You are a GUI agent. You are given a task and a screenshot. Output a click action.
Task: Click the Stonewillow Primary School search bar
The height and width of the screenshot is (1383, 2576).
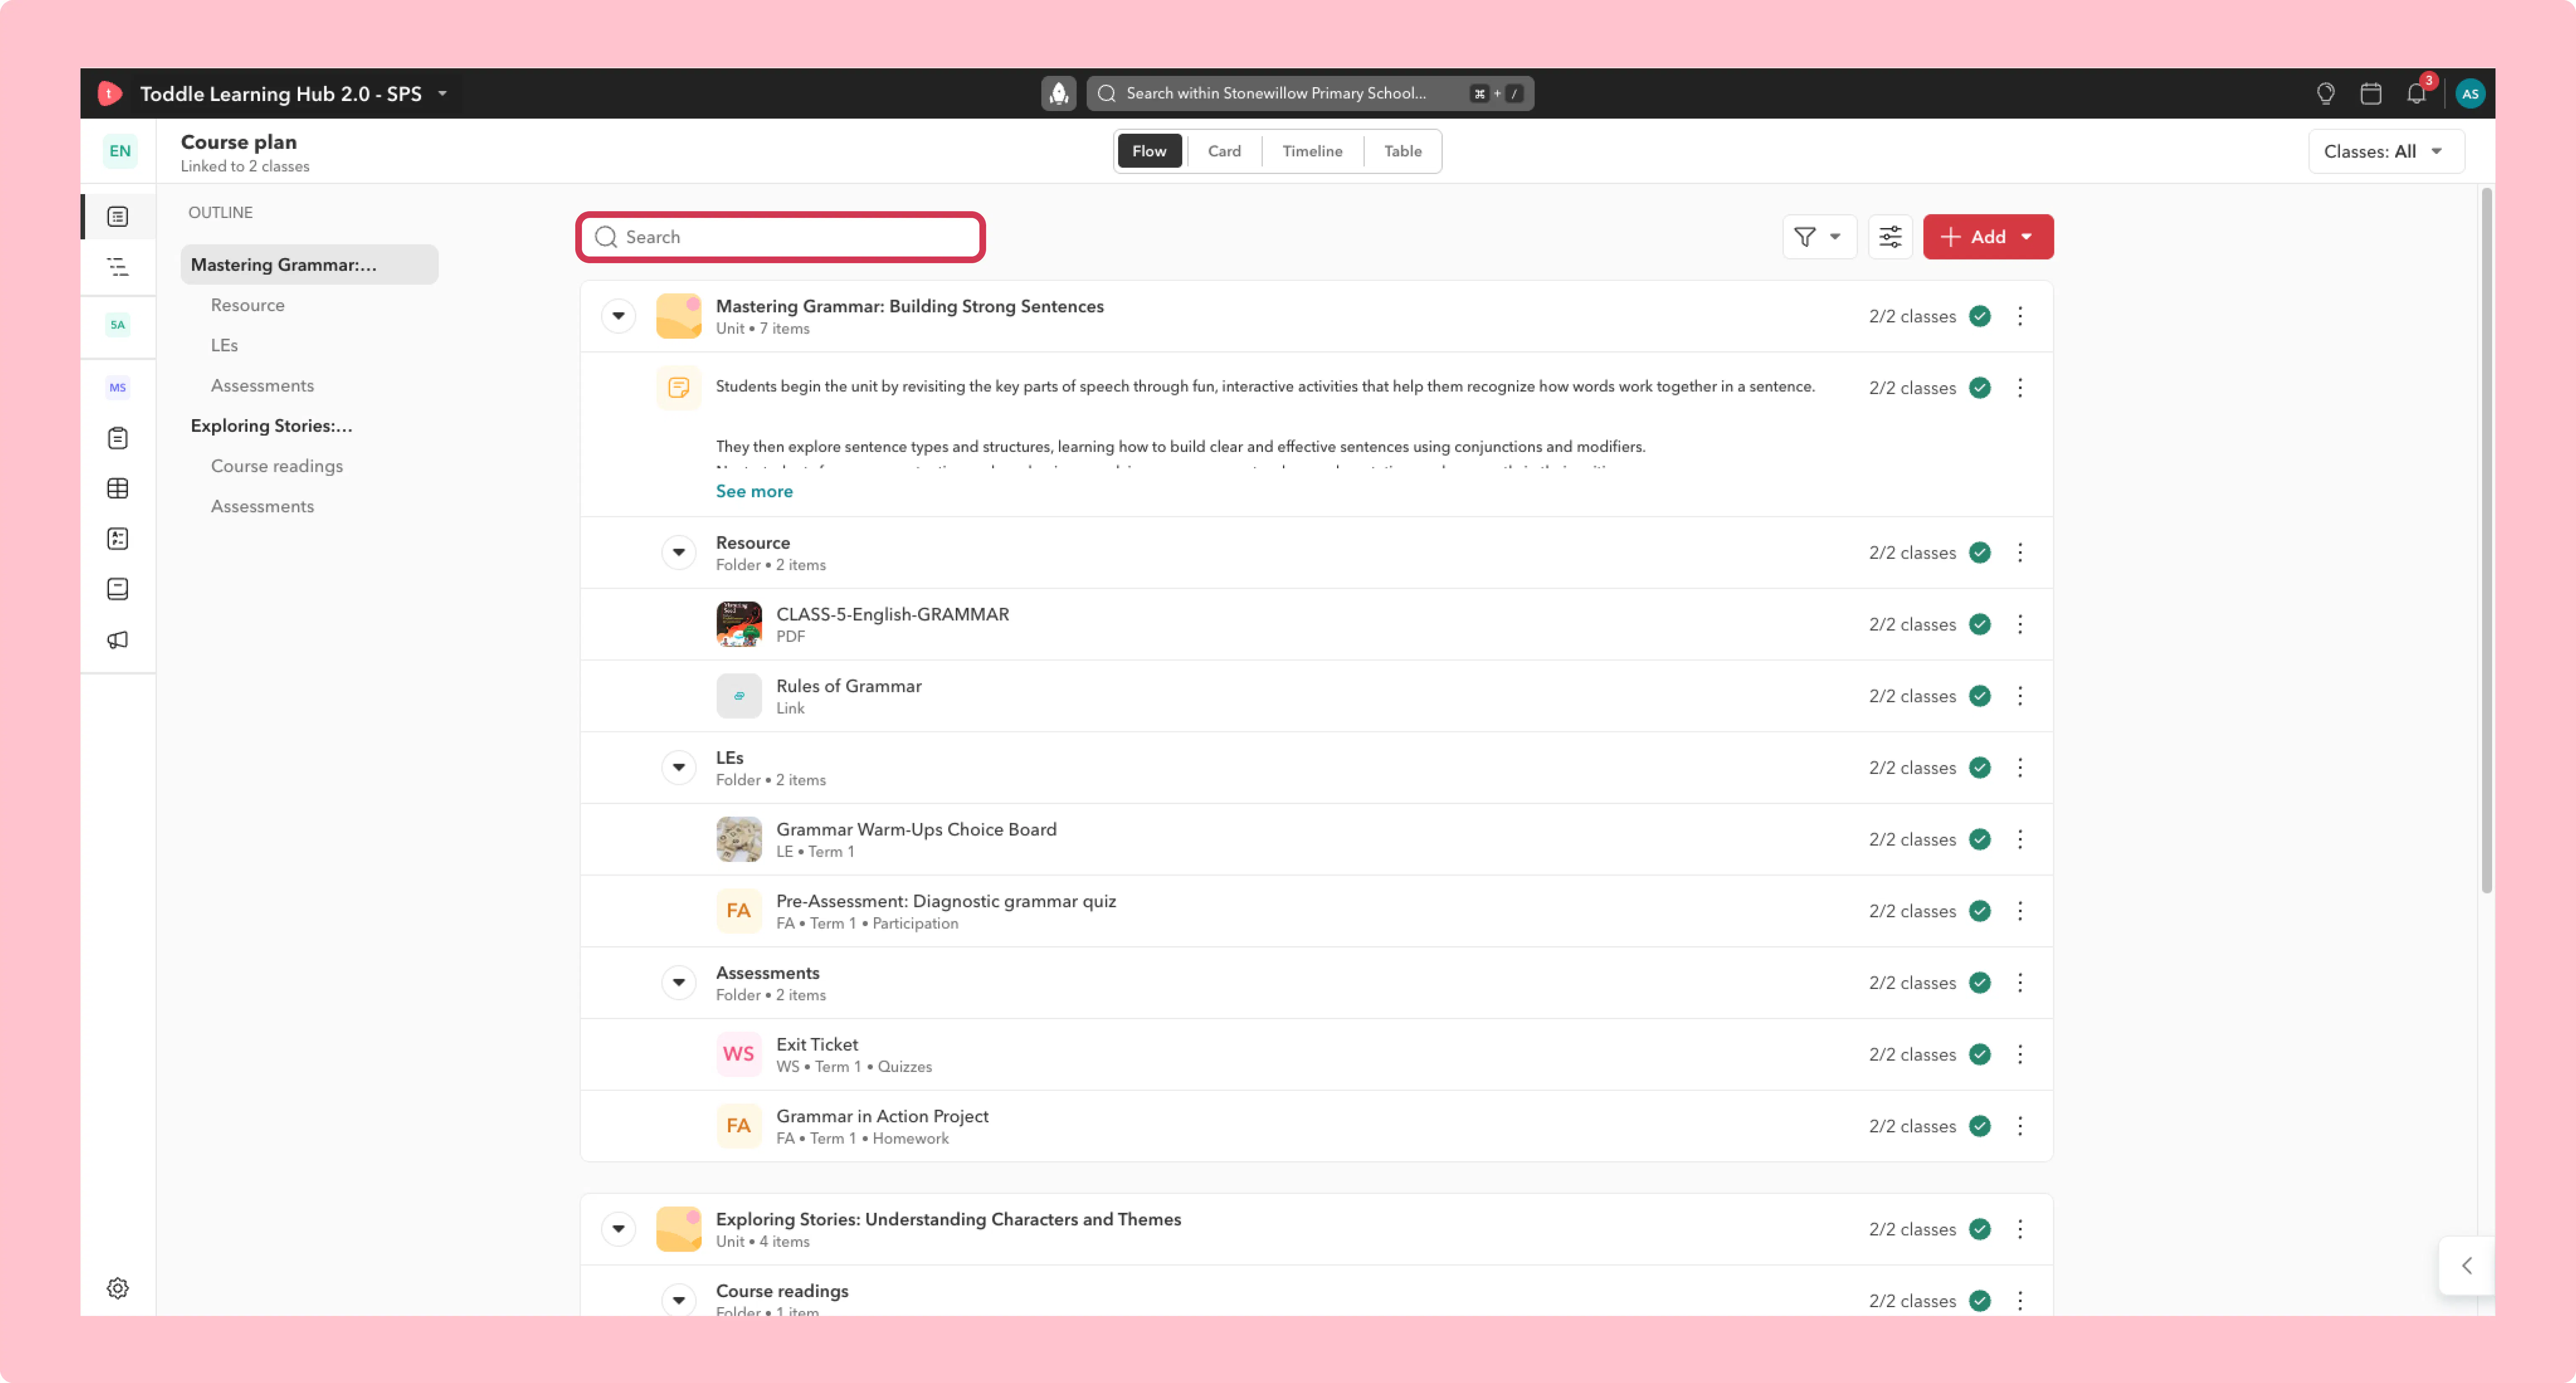[x=1310, y=93]
